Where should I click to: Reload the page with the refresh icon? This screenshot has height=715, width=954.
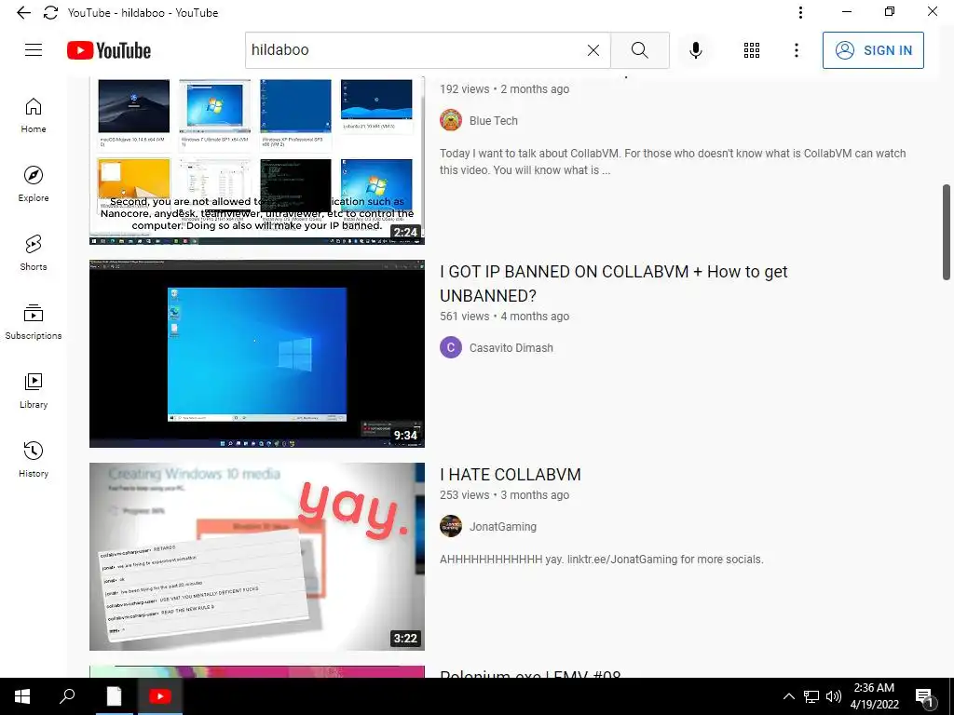pyautogui.click(x=50, y=13)
